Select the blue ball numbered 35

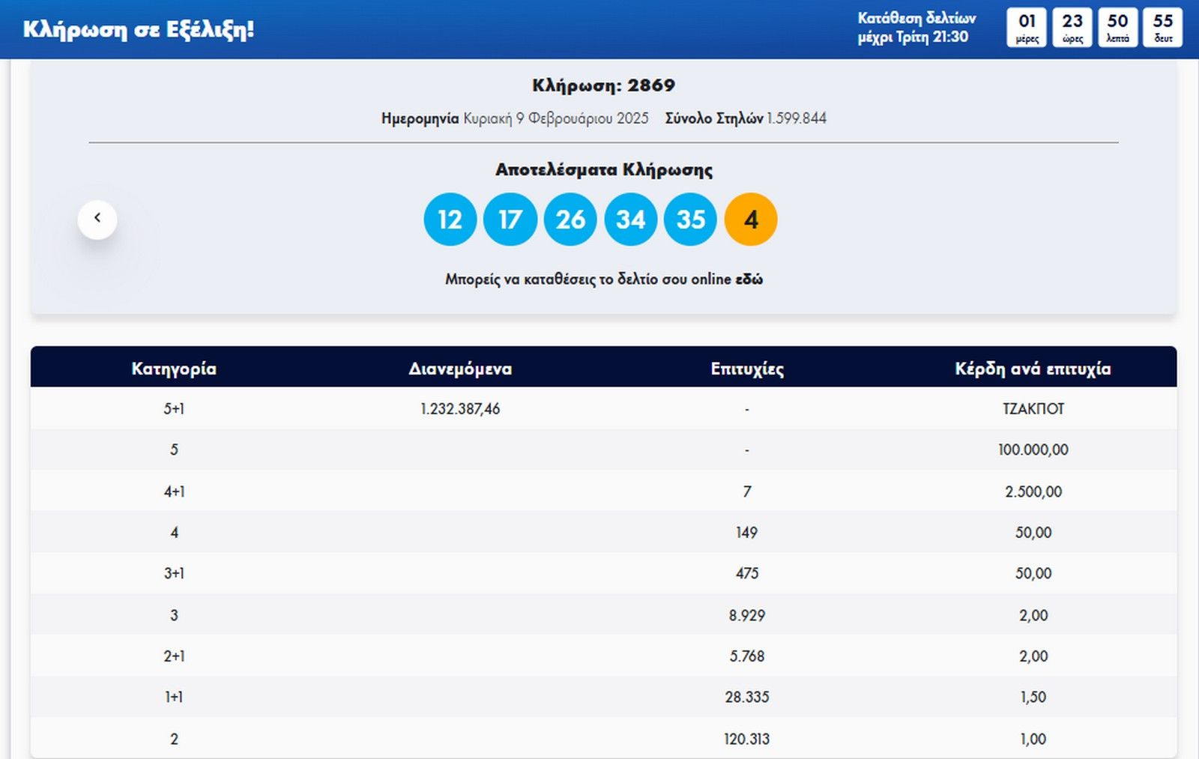coord(690,220)
